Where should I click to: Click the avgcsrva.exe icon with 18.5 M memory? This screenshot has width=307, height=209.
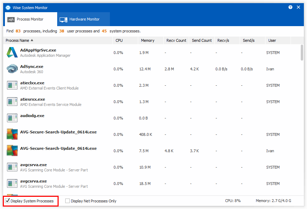pyautogui.click(x=12, y=184)
